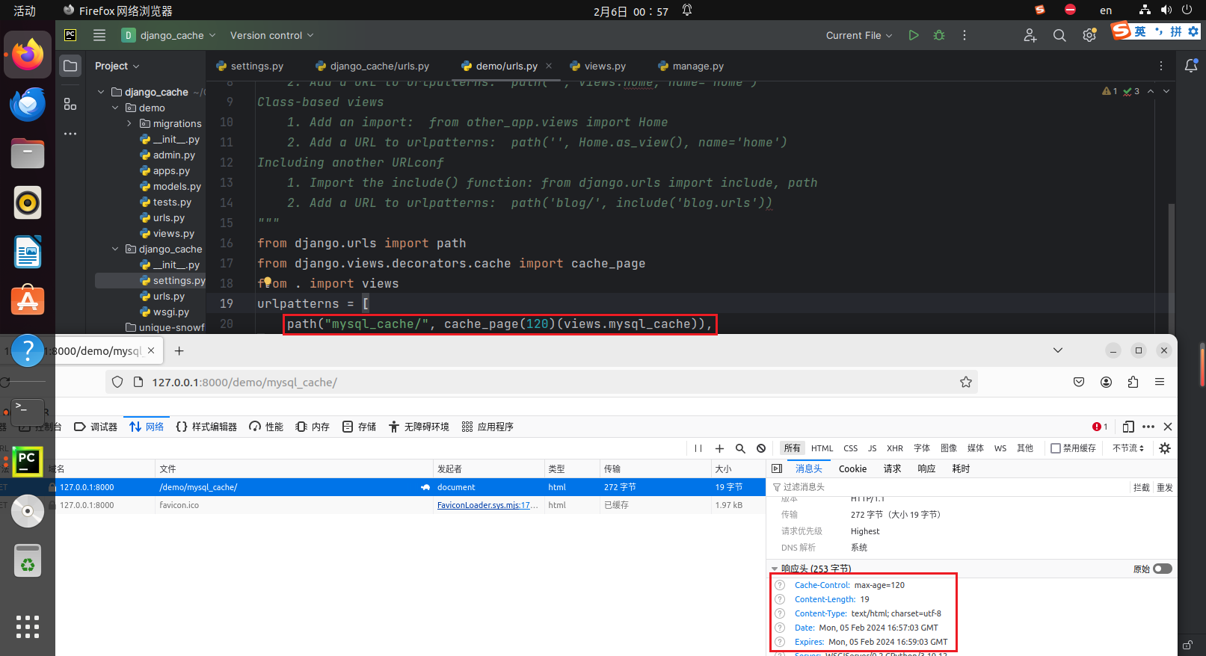1206x656 pixels.
Task: Select the Cookie tab in request details
Action: 852,468
